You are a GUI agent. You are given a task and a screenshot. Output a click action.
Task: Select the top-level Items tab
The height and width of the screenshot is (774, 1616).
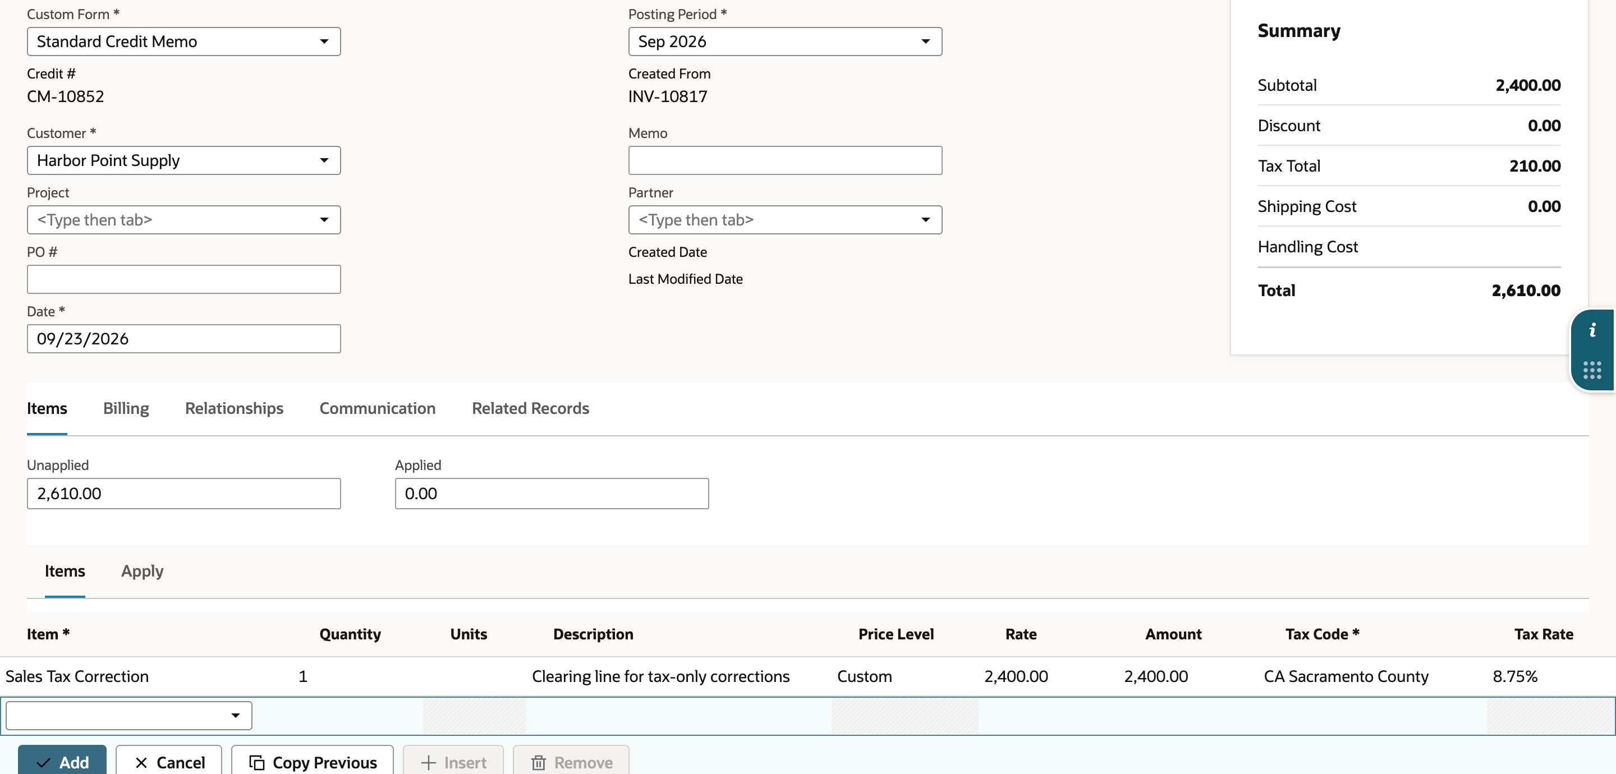click(x=47, y=408)
